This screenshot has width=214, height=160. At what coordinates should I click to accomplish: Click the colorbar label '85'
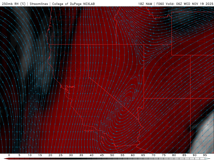coord(184,155)
